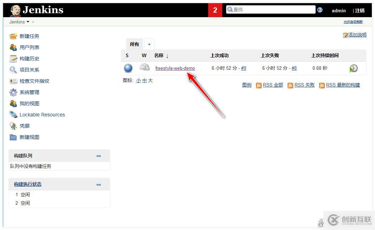Click the 添加说明 link
This screenshot has width=375, height=230.
click(x=357, y=35)
